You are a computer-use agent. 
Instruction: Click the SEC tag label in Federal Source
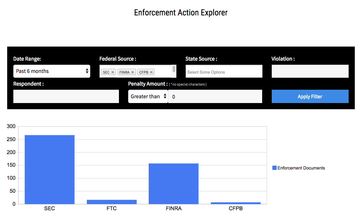pyautogui.click(x=106, y=72)
